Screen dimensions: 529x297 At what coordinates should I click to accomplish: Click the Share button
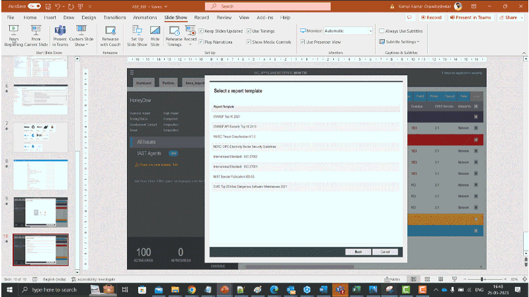point(509,17)
